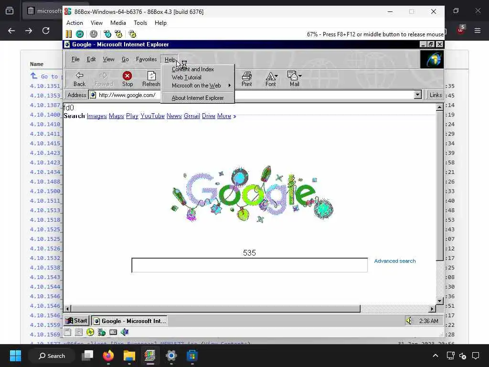489x367 pixels.
Task: Click the CD-ROM disc icon in 86Box status bar
Action: (x=90, y=333)
